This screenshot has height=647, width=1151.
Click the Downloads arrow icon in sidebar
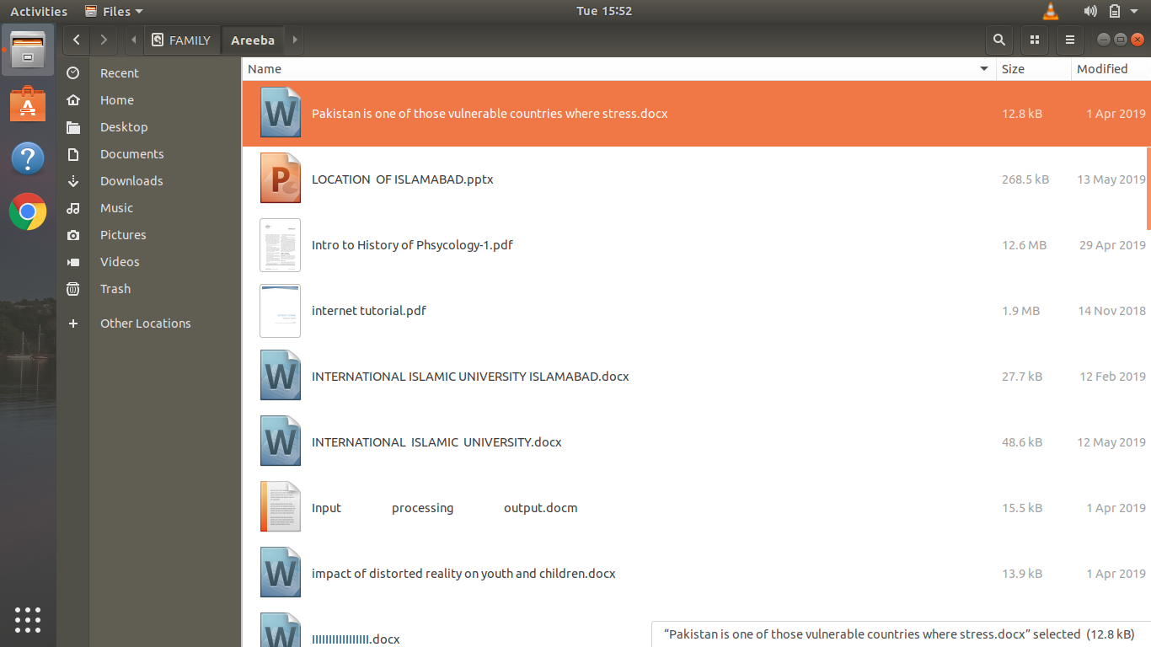click(73, 181)
